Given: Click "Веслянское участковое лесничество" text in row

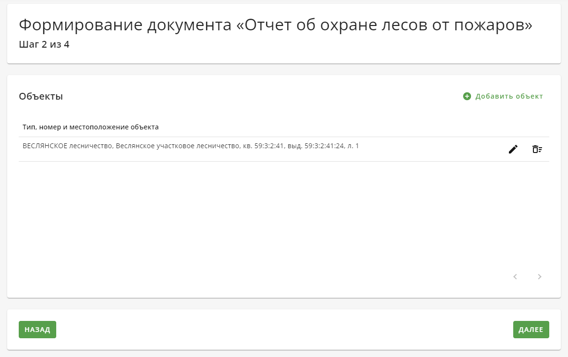Looking at the screenshot, I should [178, 146].
